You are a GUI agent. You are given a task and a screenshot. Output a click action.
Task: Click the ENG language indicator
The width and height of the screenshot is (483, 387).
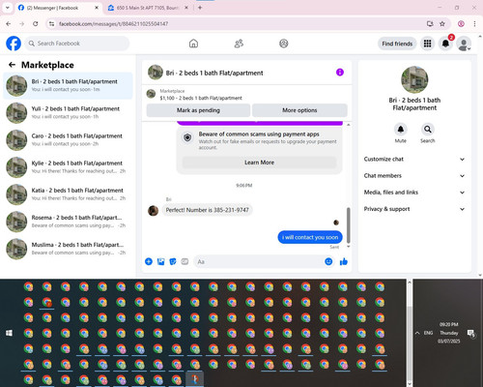pyautogui.click(x=428, y=333)
